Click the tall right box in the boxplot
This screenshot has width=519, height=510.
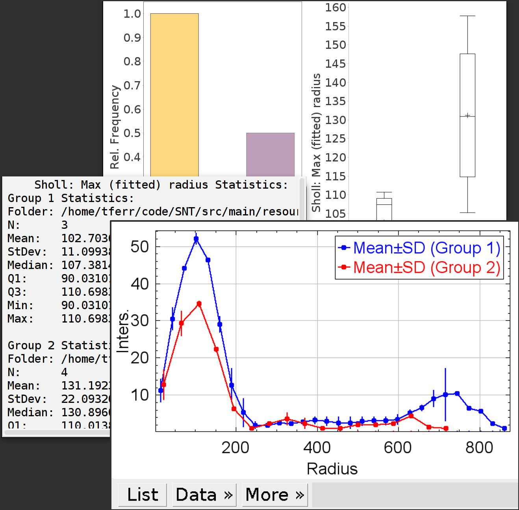pos(467,115)
